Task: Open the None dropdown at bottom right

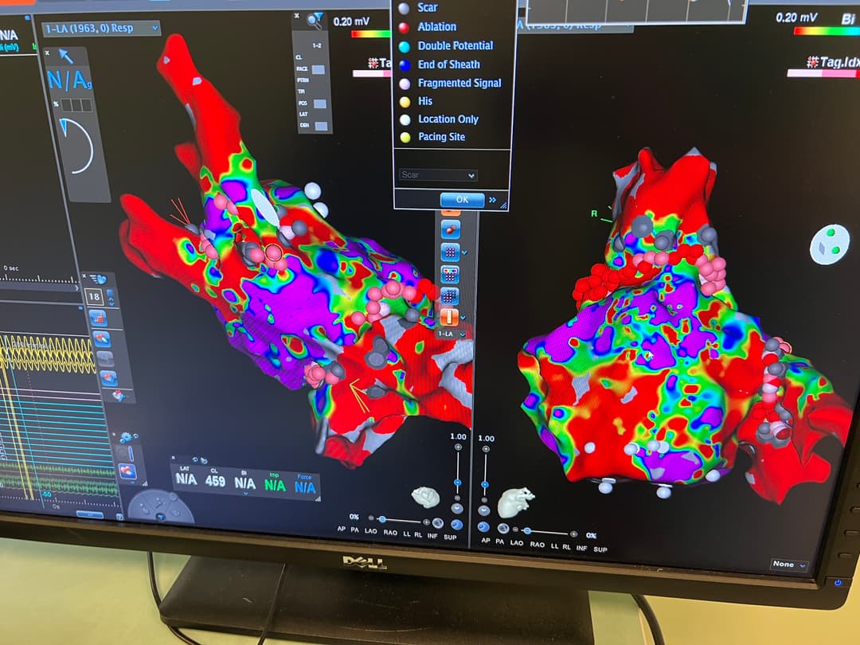Action: point(788,565)
